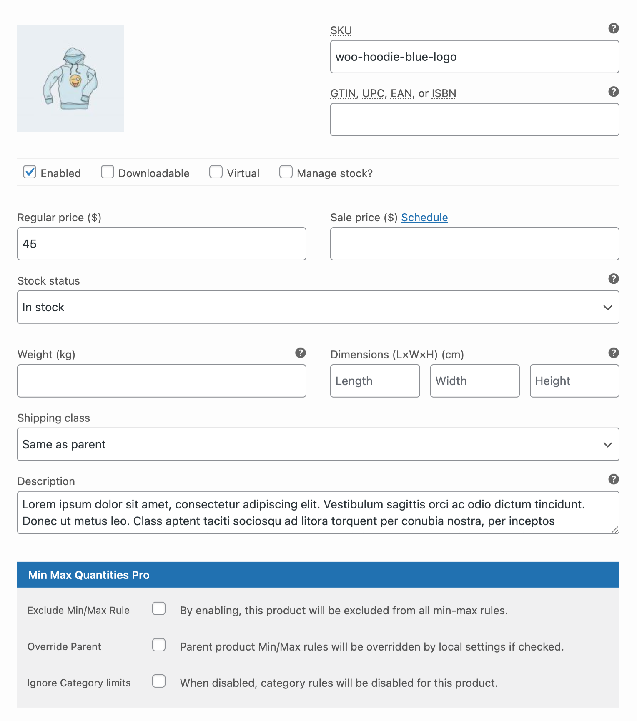Click the Length dimension field
The width and height of the screenshot is (637, 721).
(375, 381)
